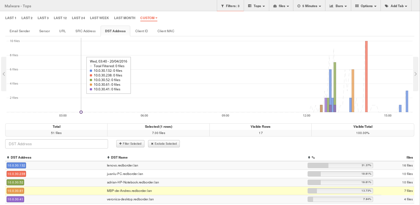420x205 pixels.
Task: Select LAST 1 time range
Action: [x=11, y=18]
